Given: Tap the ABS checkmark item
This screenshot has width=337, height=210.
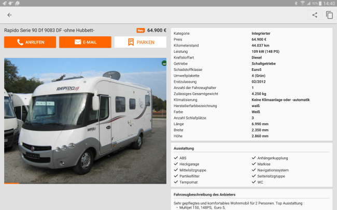Looking at the screenshot, I should click(180, 158).
